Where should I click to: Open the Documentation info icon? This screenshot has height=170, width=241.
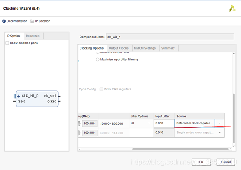coord(4,21)
